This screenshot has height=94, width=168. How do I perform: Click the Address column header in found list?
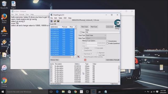click(54, 27)
